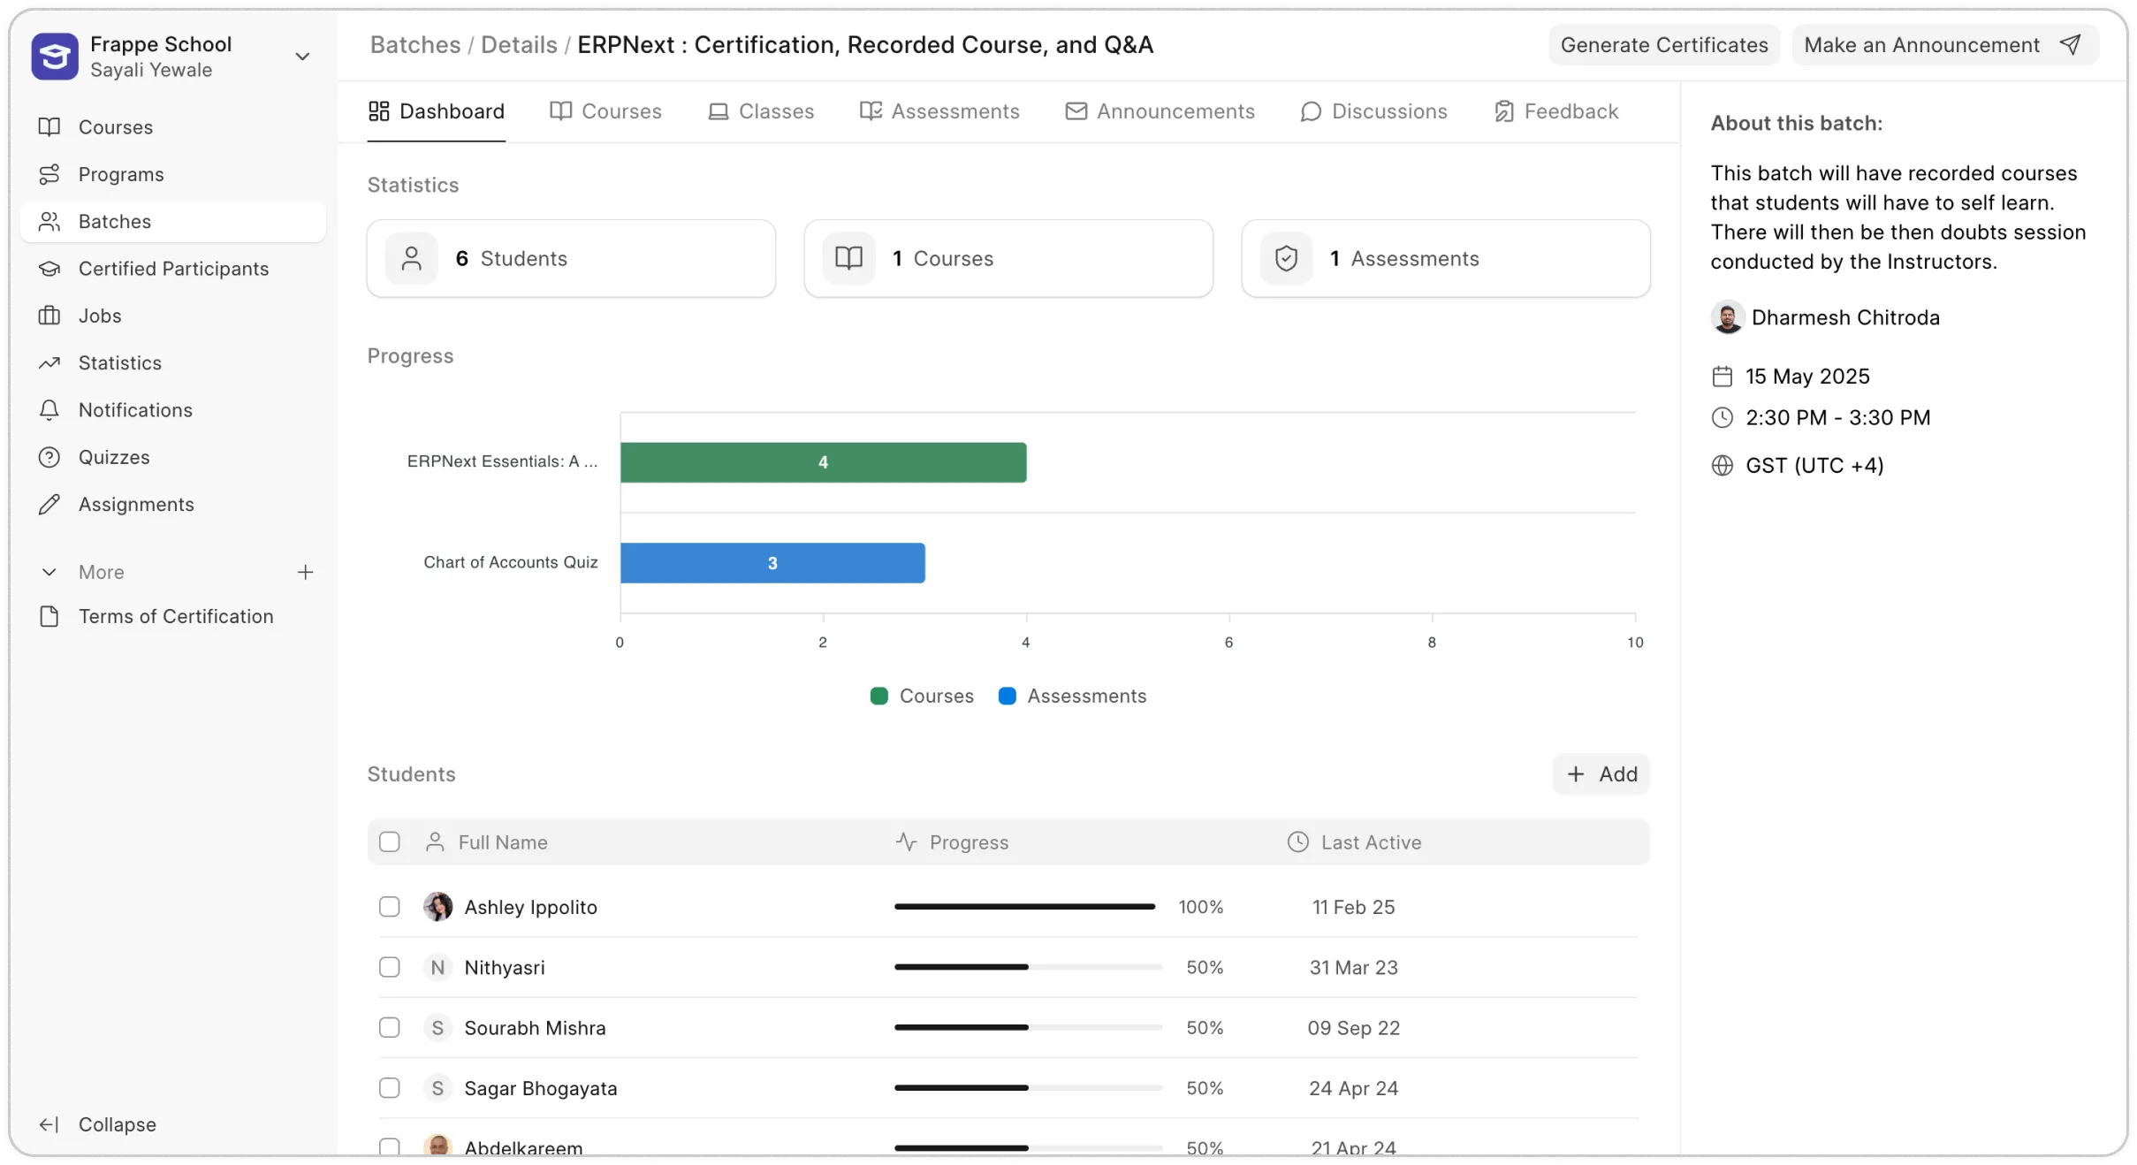Open Assignments using the pencil icon
The height and width of the screenshot is (1165, 2137).
[x=50, y=504]
